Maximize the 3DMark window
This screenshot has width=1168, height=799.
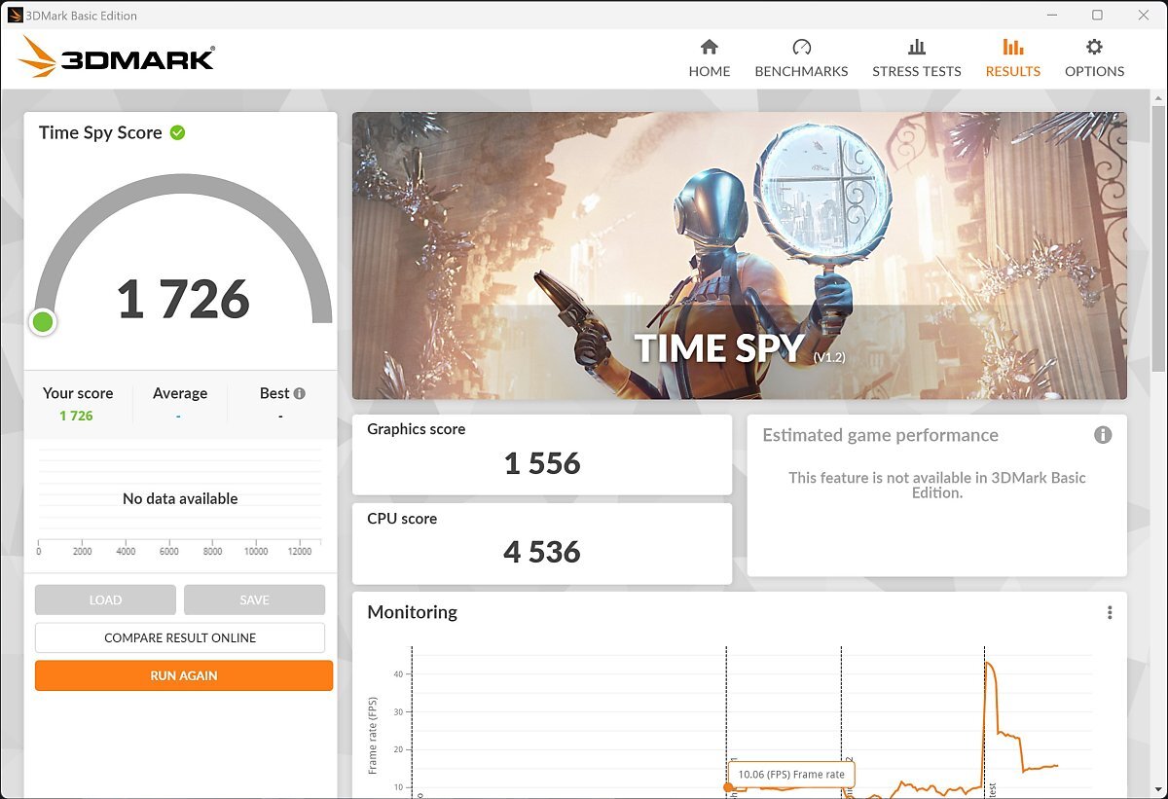1097,15
